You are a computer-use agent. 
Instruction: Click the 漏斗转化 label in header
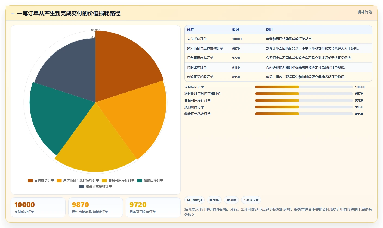coord(365,12)
